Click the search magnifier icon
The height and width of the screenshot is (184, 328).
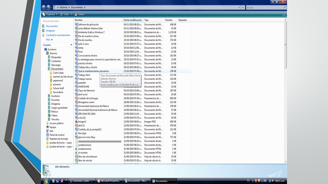[x=284, y=7]
